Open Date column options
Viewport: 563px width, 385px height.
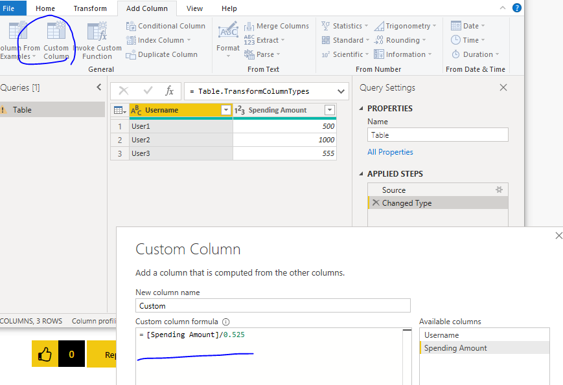[468, 26]
